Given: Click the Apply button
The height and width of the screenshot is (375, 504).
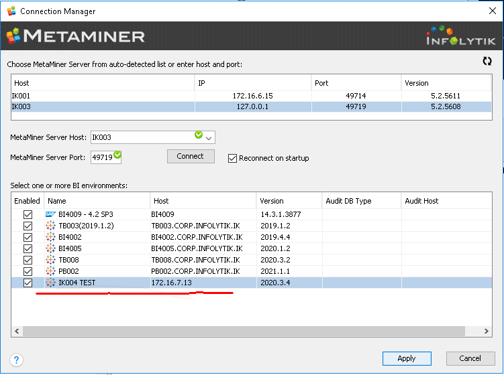Looking at the screenshot, I should click(x=407, y=358).
